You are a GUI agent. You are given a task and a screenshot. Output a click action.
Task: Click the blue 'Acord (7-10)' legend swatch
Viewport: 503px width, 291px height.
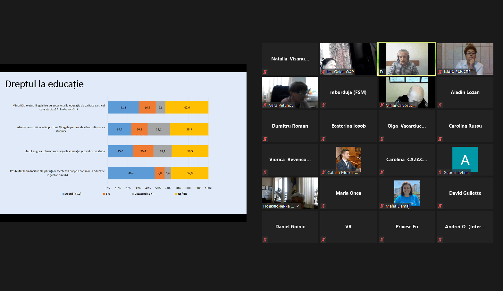click(63, 194)
